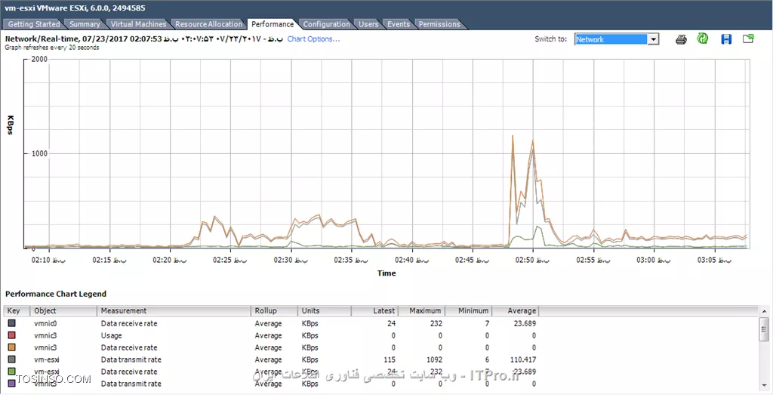
Task: Click the Measurement column header
Action: [x=174, y=310]
